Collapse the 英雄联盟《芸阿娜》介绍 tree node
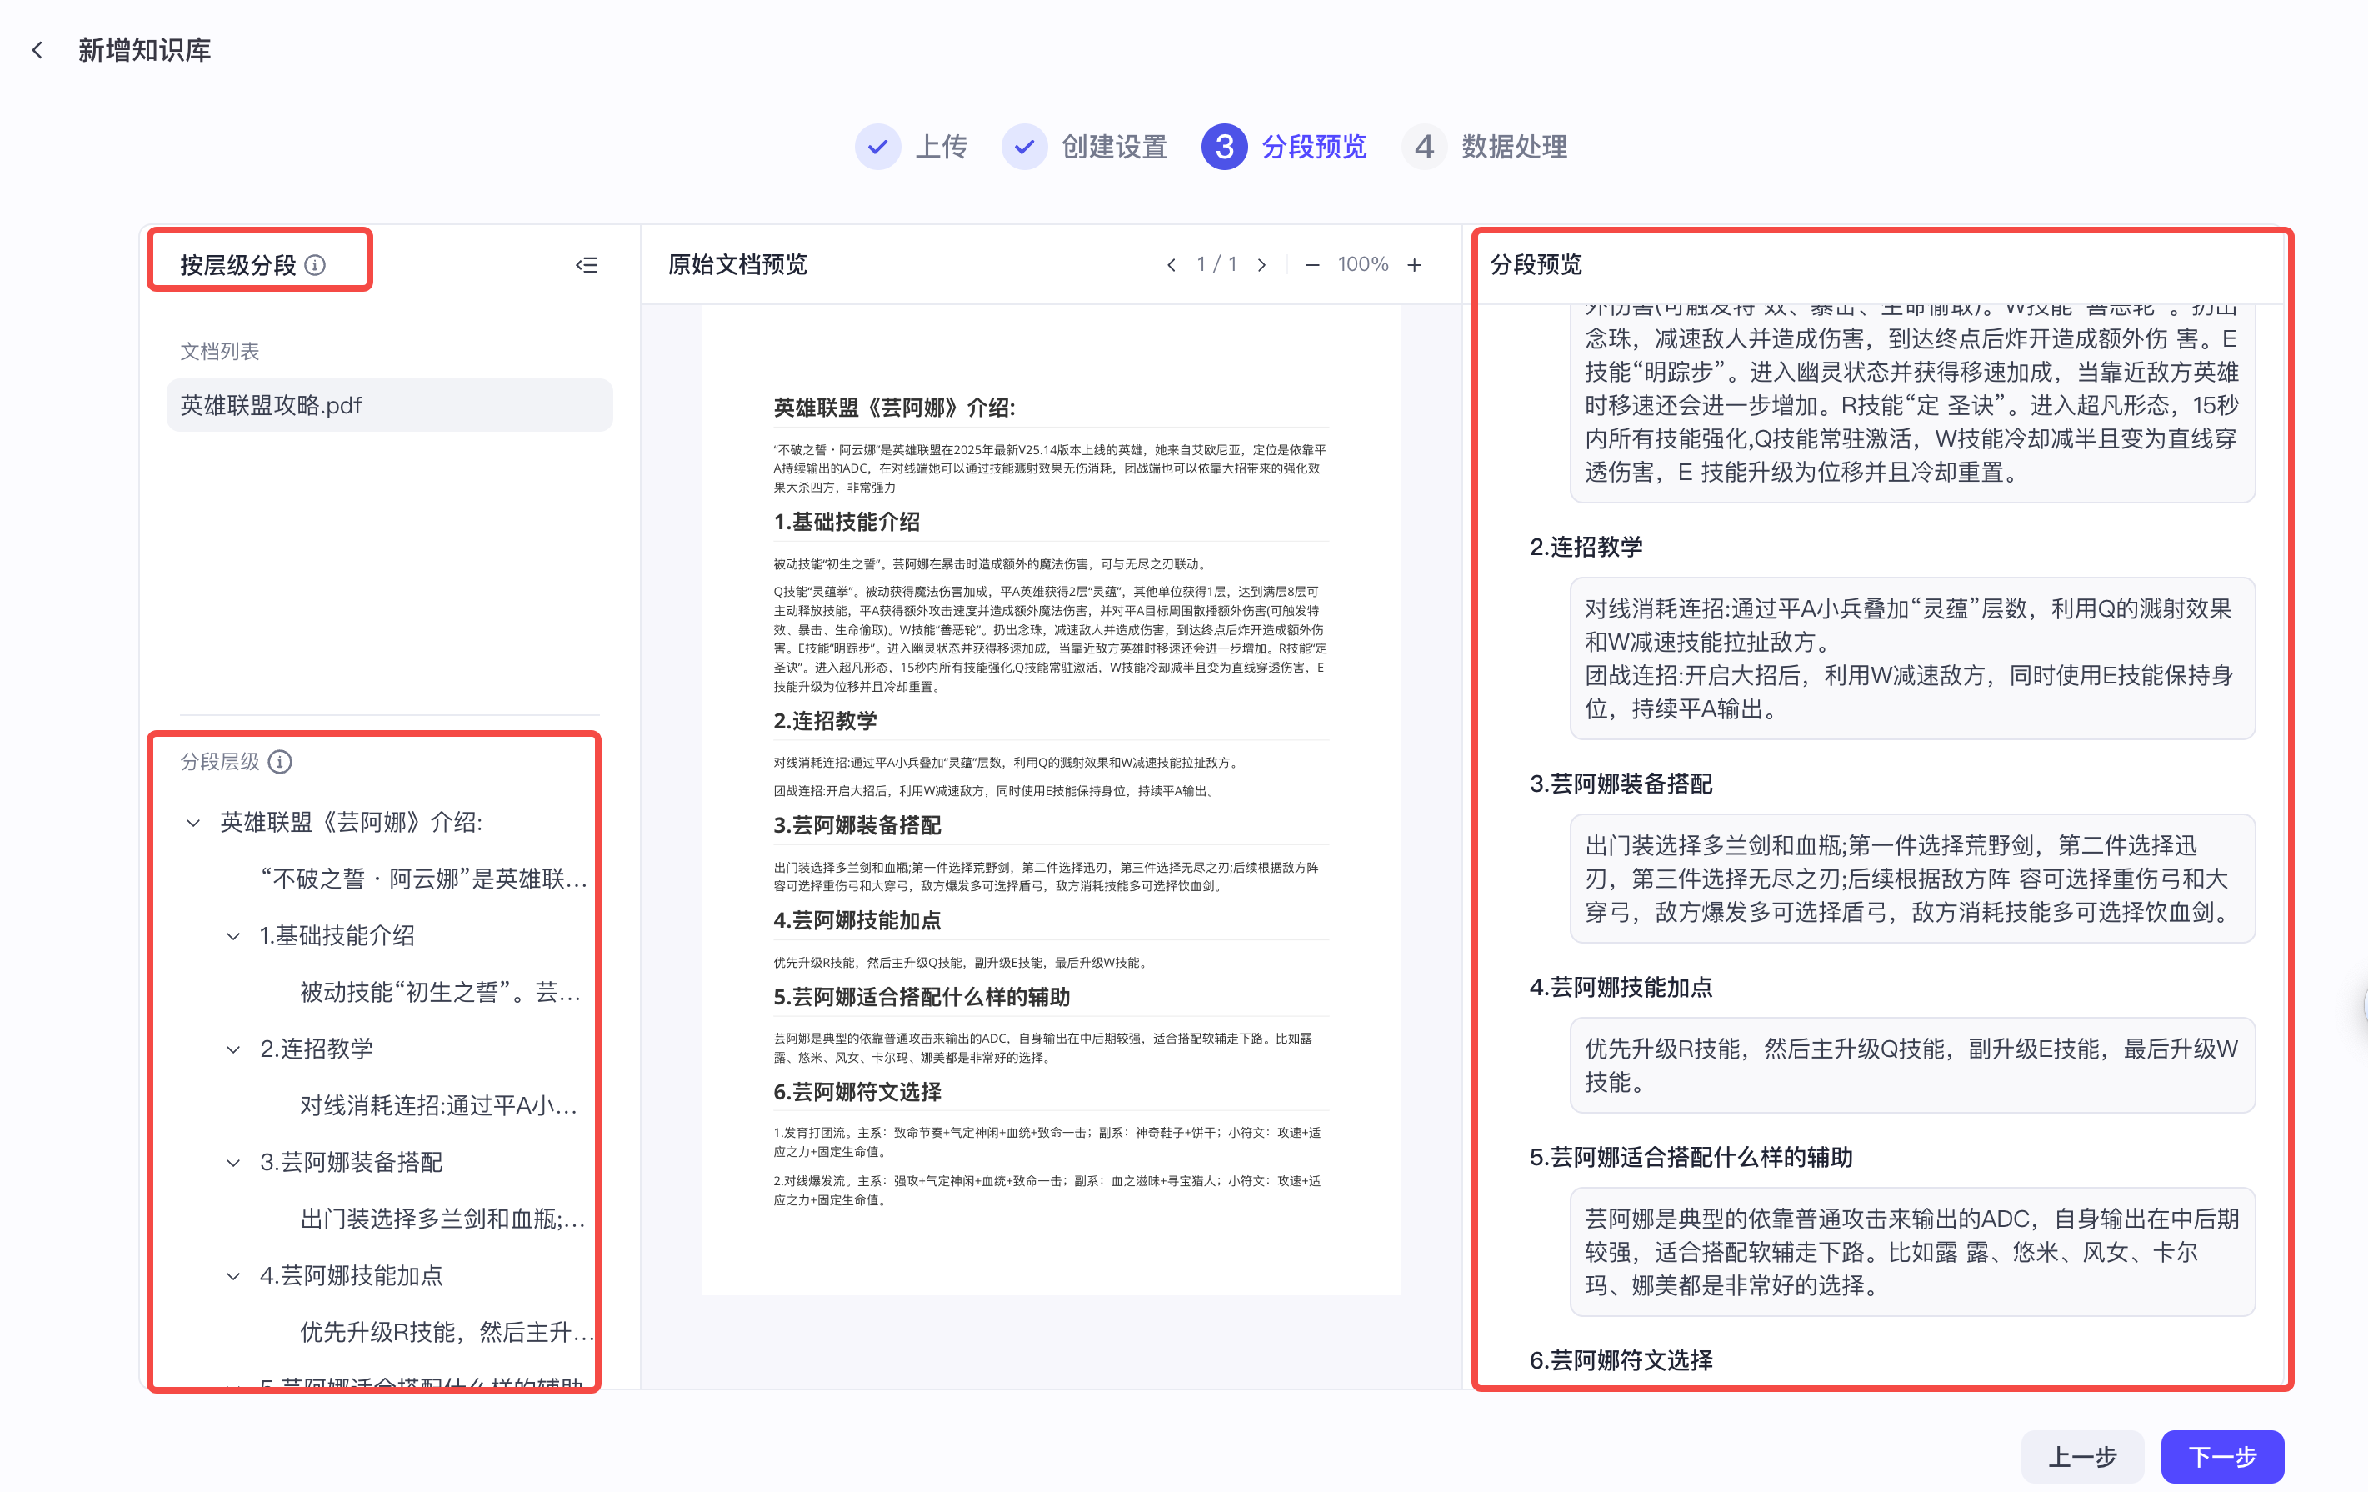 [194, 822]
